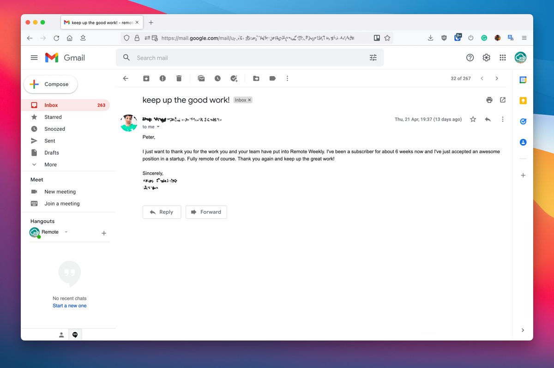Open email in a new window
Image resolution: width=554 pixels, height=368 pixels.
(x=503, y=100)
